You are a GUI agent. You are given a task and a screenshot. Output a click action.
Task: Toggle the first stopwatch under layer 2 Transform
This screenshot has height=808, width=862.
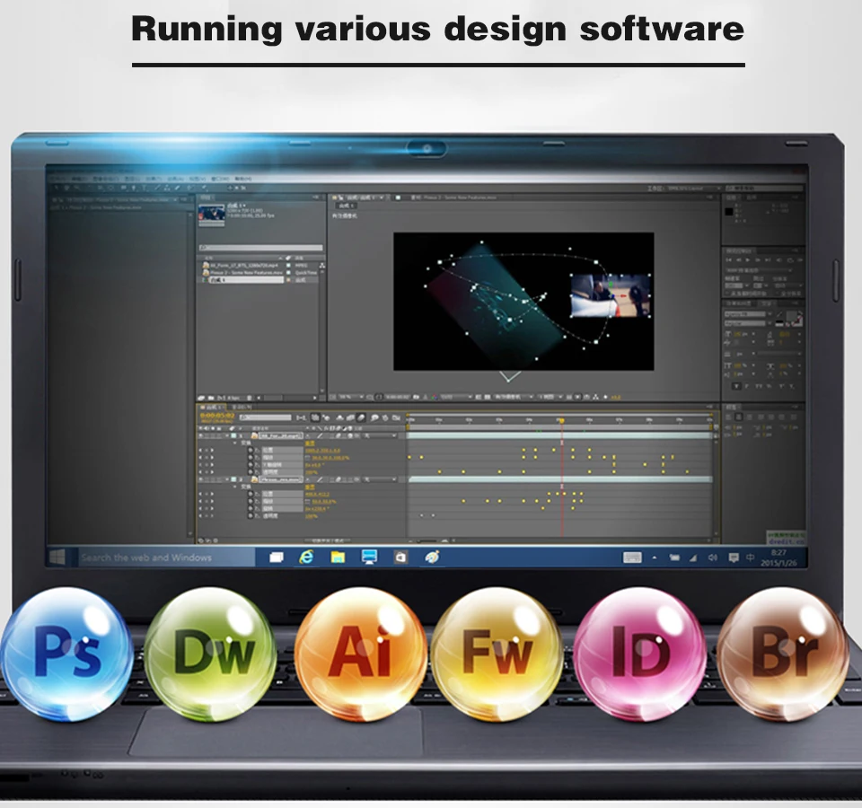point(251,494)
